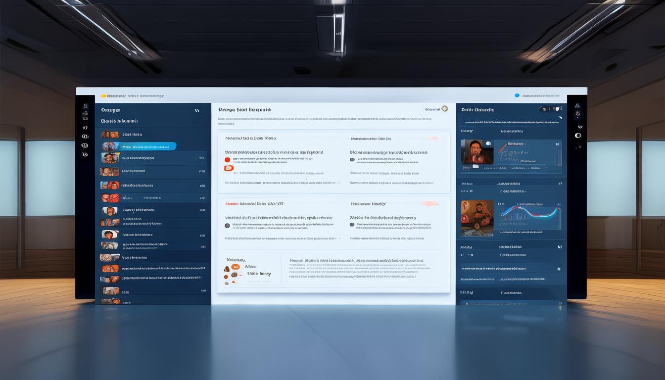Click the orange pill tag in the second card

click(430, 203)
